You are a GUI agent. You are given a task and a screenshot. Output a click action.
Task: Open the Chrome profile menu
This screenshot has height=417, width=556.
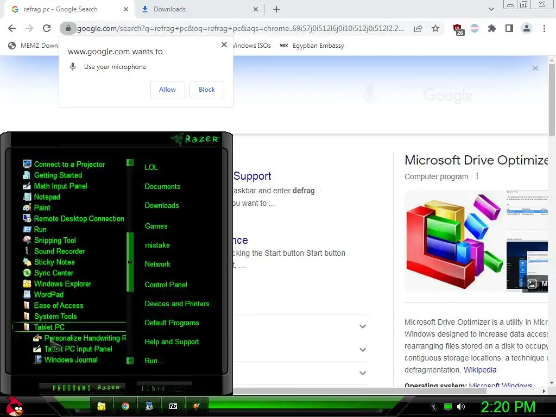pos(527,28)
